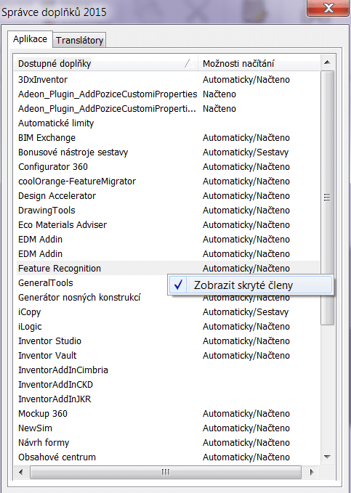Click Automaticky/Sestavy status for iCopy
351x493 pixels.
[246, 312]
